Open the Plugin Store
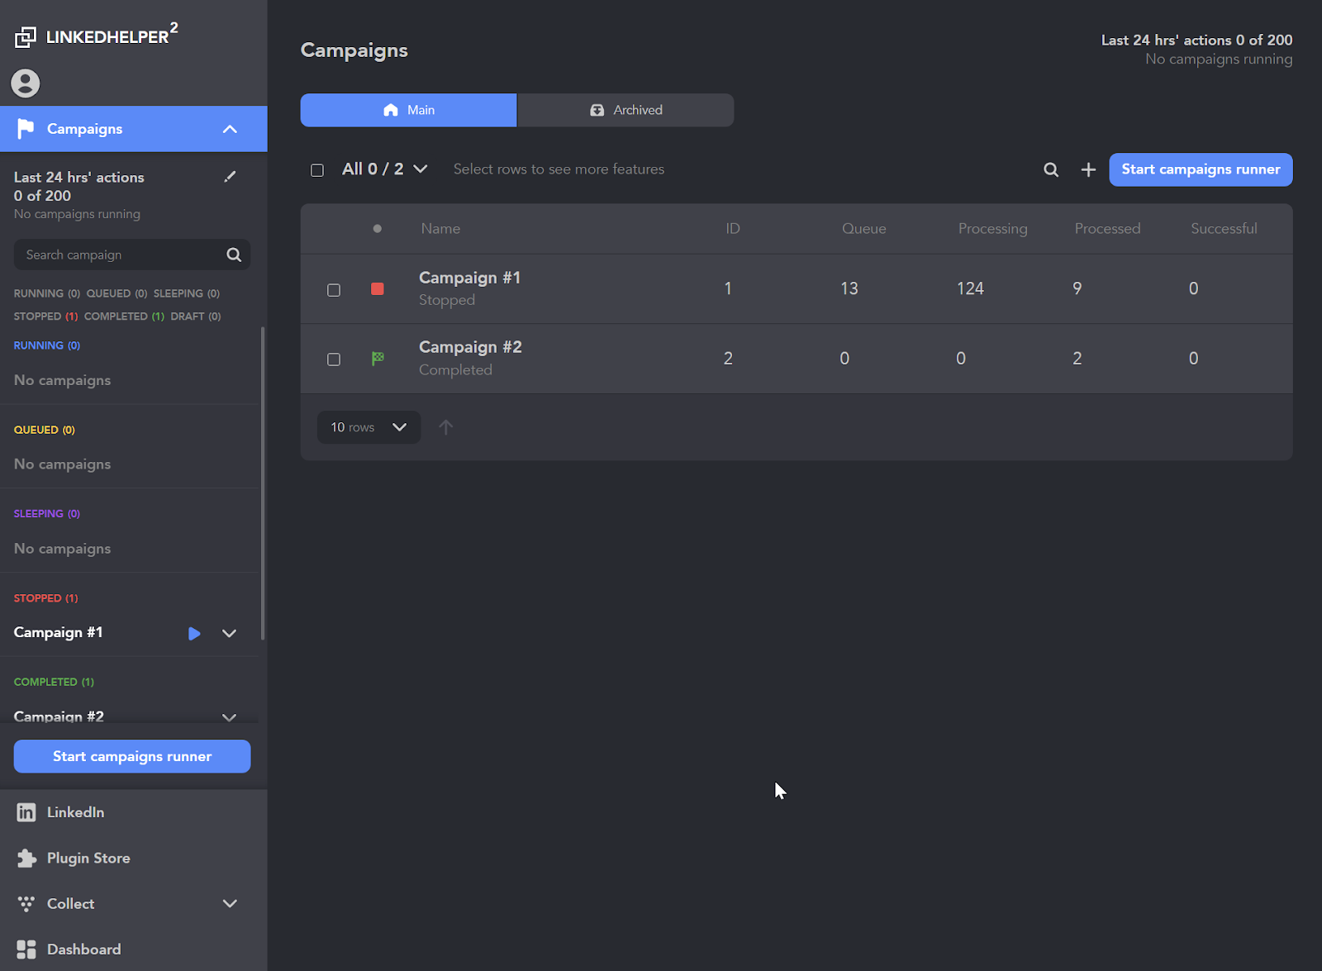The image size is (1322, 971). click(x=88, y=858)
